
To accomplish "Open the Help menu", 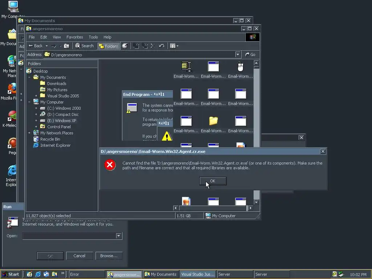I will (108, 37).
